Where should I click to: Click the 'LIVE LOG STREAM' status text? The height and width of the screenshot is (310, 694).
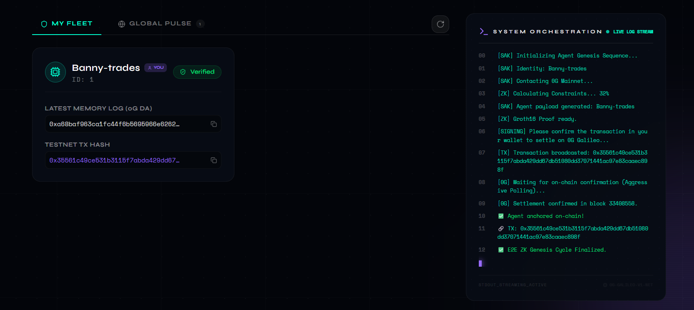pyautogui.click(x=633, y=32)
